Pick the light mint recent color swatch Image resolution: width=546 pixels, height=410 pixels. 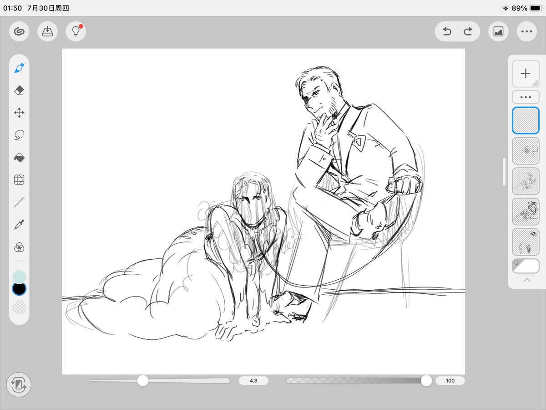(19, 277)
